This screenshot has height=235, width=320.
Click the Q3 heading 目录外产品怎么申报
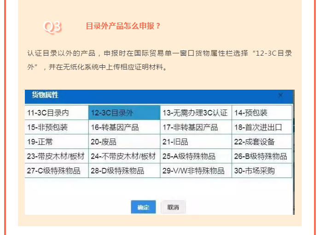pyautogui.click(x=123, y=26)
